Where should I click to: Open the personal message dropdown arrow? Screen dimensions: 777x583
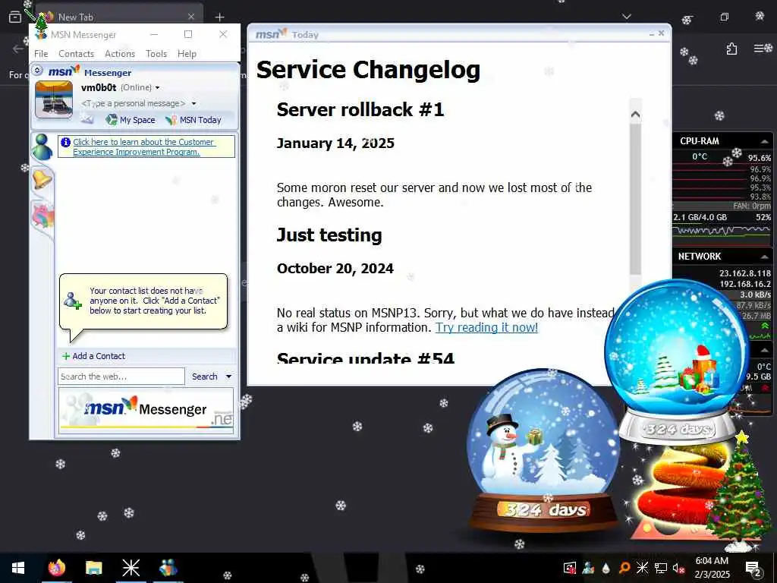(x=193, y=103)
